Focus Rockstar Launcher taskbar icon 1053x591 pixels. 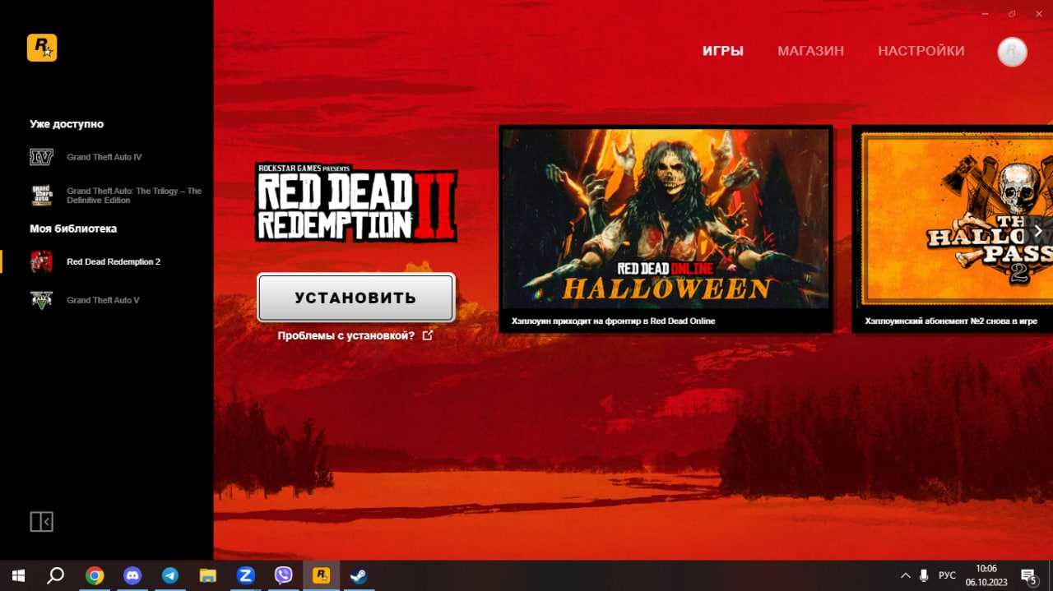tap(322, 575)
